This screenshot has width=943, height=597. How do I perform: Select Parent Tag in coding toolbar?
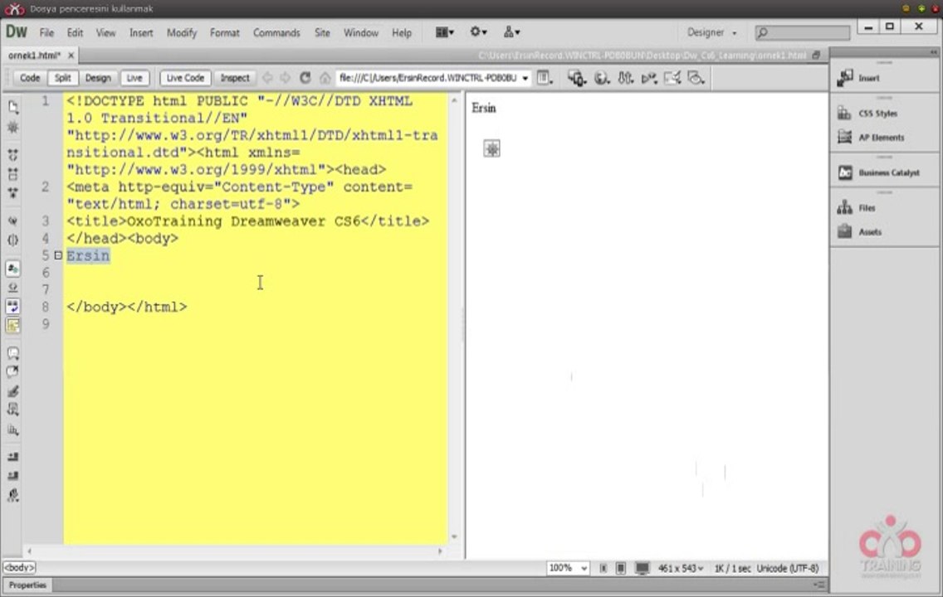point(12,221)
